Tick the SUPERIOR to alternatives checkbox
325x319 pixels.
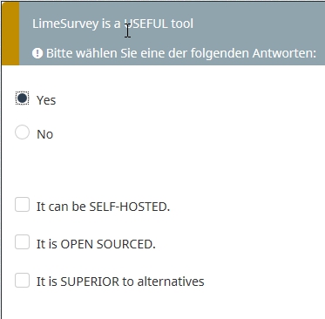[22, 280]
